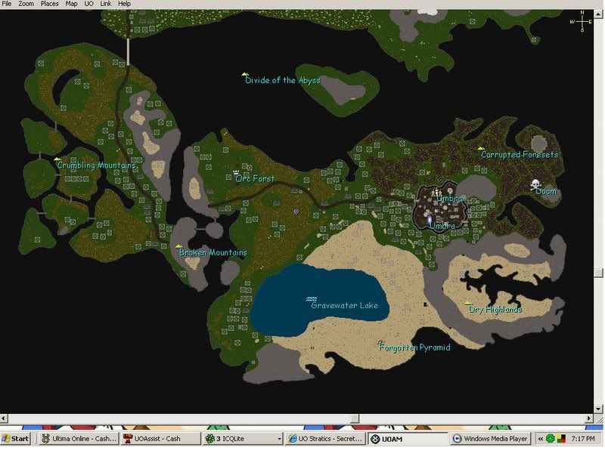Open the UO menu

(x=88, y=4)
